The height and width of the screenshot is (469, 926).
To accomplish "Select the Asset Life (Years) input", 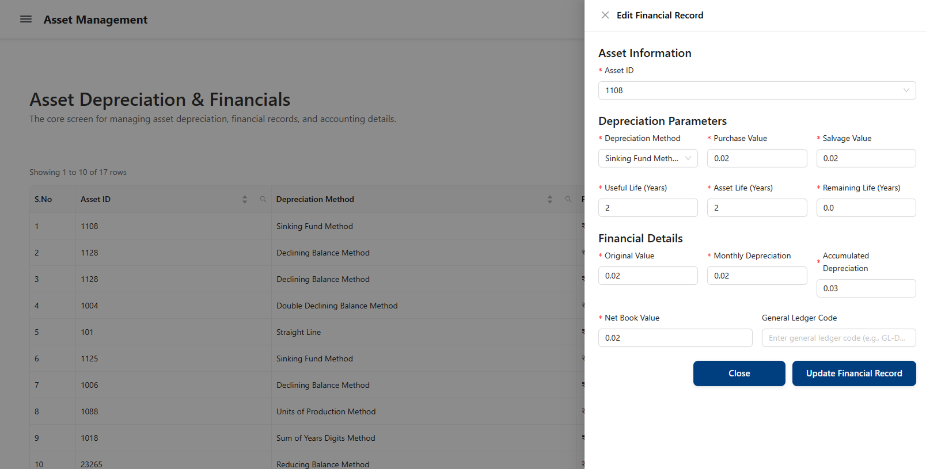I will [757, 208].
